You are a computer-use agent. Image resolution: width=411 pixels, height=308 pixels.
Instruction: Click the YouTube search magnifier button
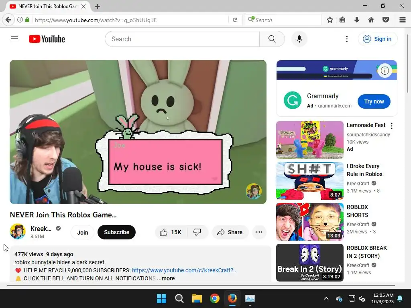point(272,39)
